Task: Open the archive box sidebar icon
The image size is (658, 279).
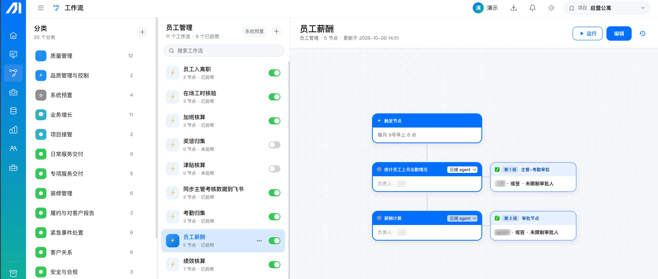Action: coord(13,273)
